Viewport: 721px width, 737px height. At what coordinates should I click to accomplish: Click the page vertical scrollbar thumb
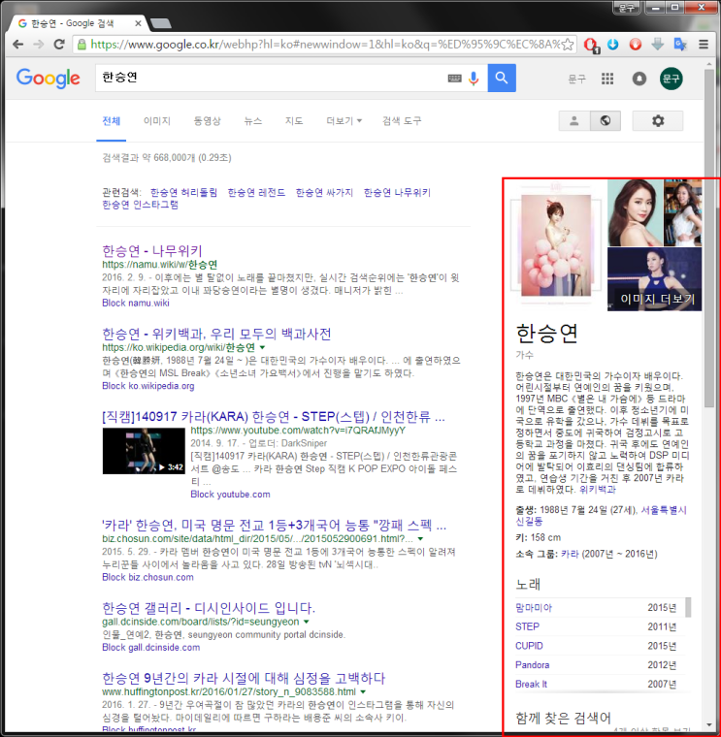coord(709,239)
